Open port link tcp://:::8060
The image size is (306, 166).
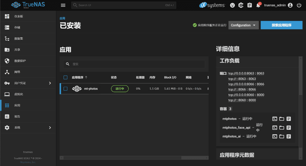coord(237,100)
